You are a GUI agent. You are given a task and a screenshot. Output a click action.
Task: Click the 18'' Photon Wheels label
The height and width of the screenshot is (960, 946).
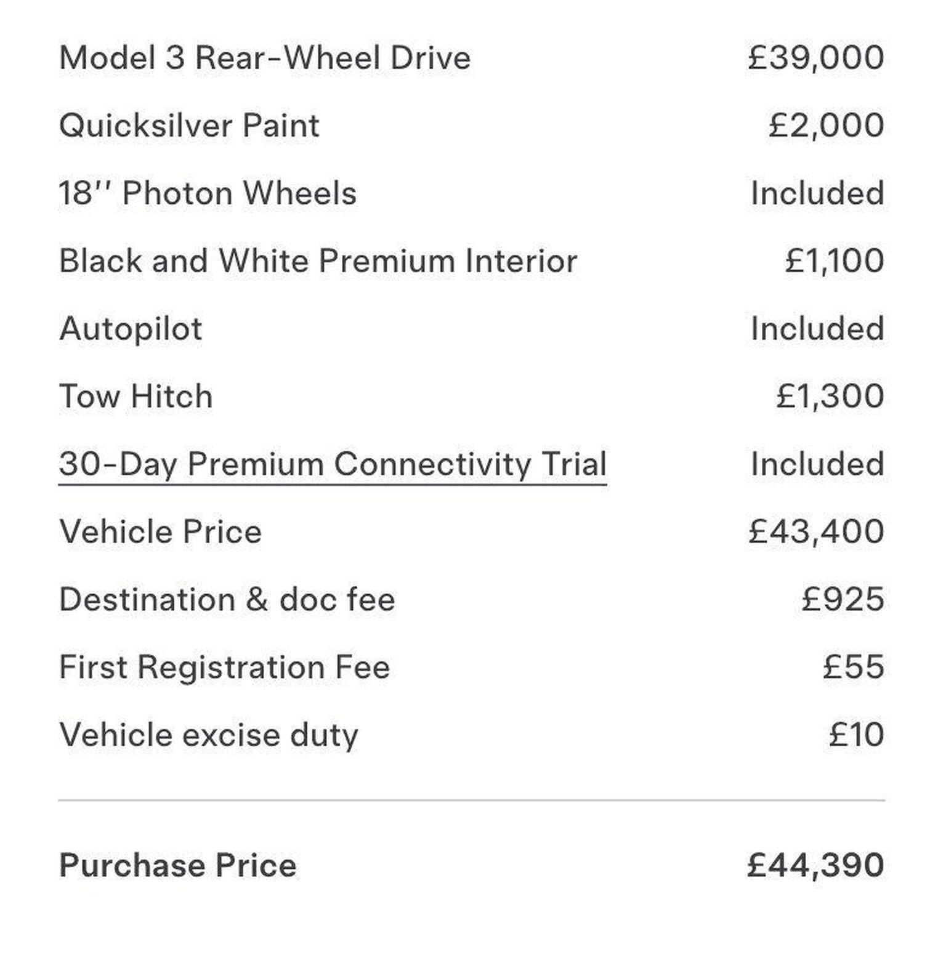208,193
